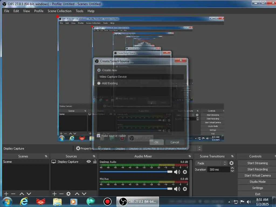Open Properties of Display Capture source
The image size is (276, 207).
[85, 149]
